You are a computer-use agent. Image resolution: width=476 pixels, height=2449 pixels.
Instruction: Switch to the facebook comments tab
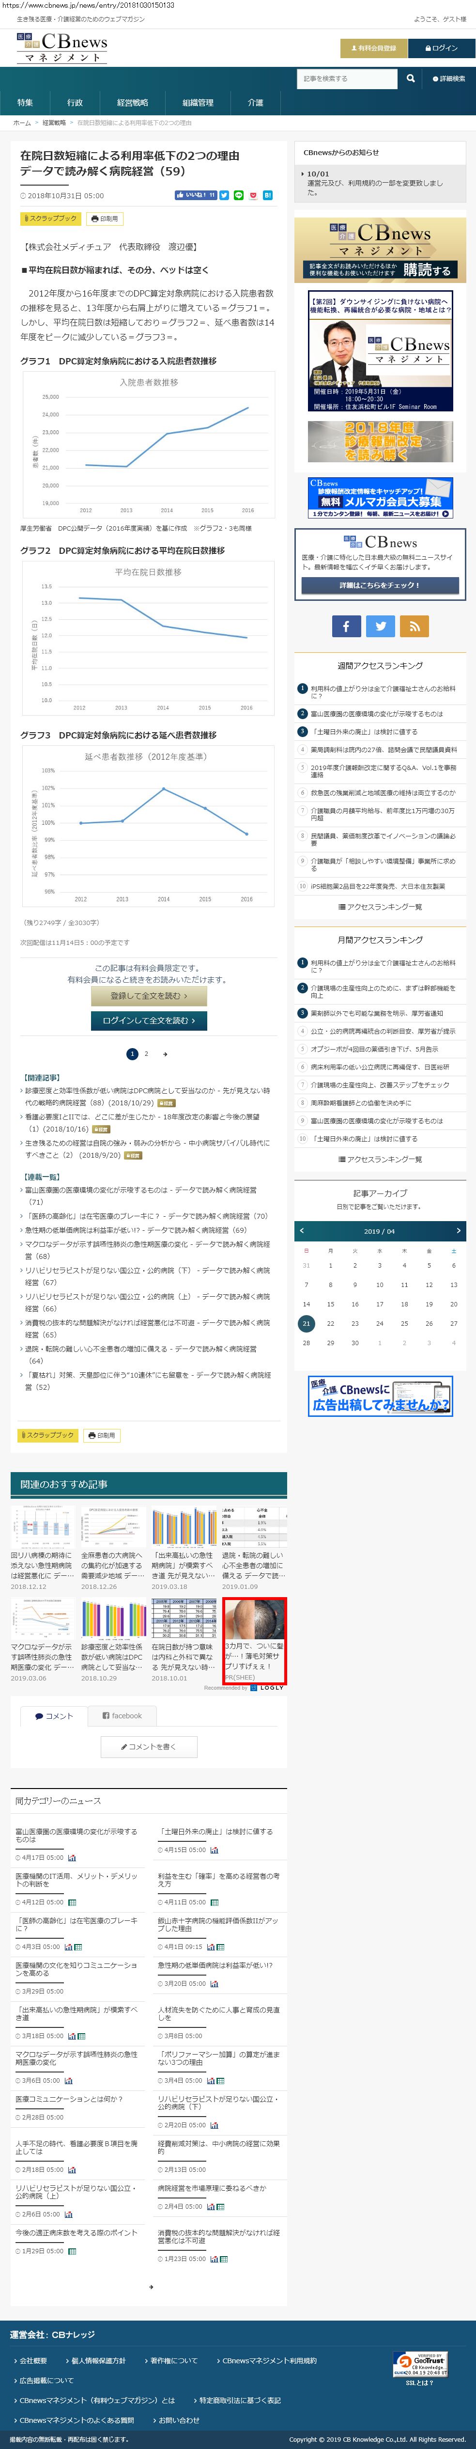[122, 1716]
